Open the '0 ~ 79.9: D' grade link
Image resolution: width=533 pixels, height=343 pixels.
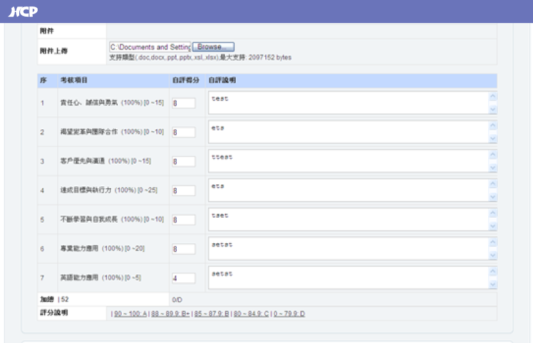pos(289,314)
